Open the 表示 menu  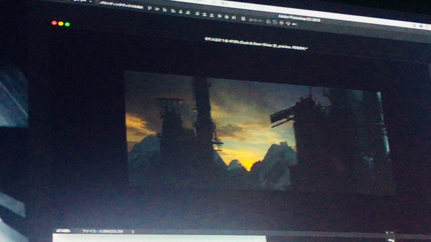pyautogui.click(x=225, y=3)
